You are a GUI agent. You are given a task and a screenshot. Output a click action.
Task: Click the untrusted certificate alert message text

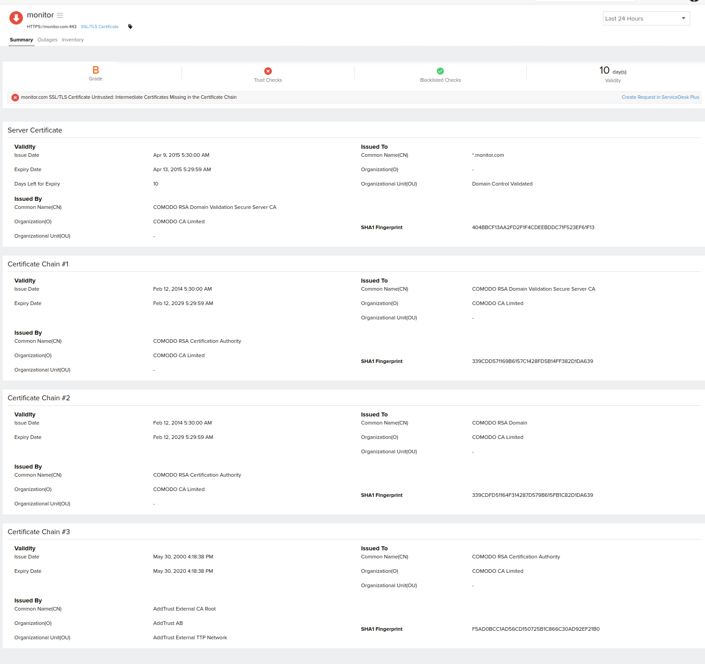(x=129, y=97)
